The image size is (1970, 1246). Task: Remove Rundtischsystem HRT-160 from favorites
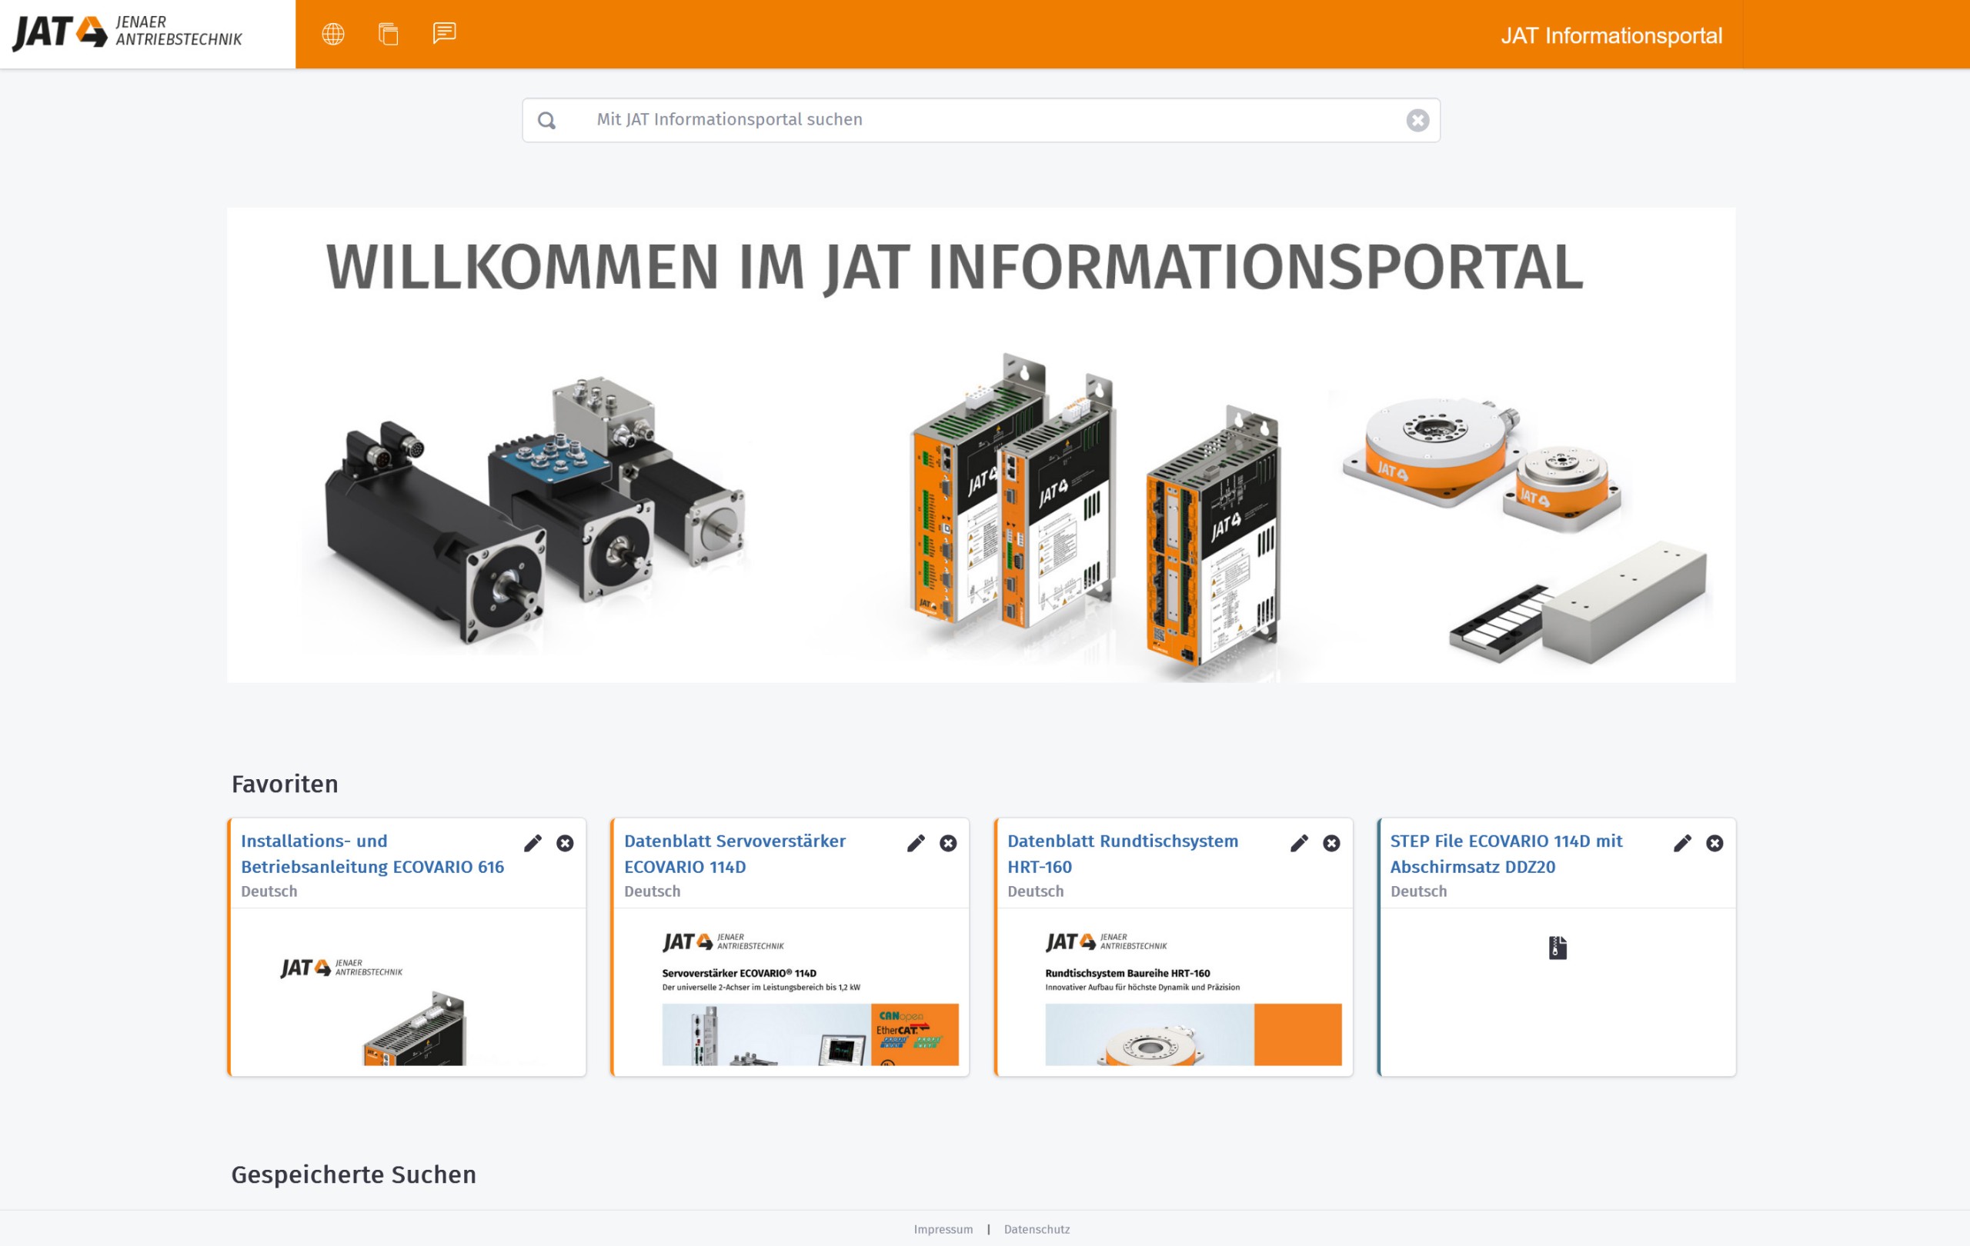[1332, 843]
